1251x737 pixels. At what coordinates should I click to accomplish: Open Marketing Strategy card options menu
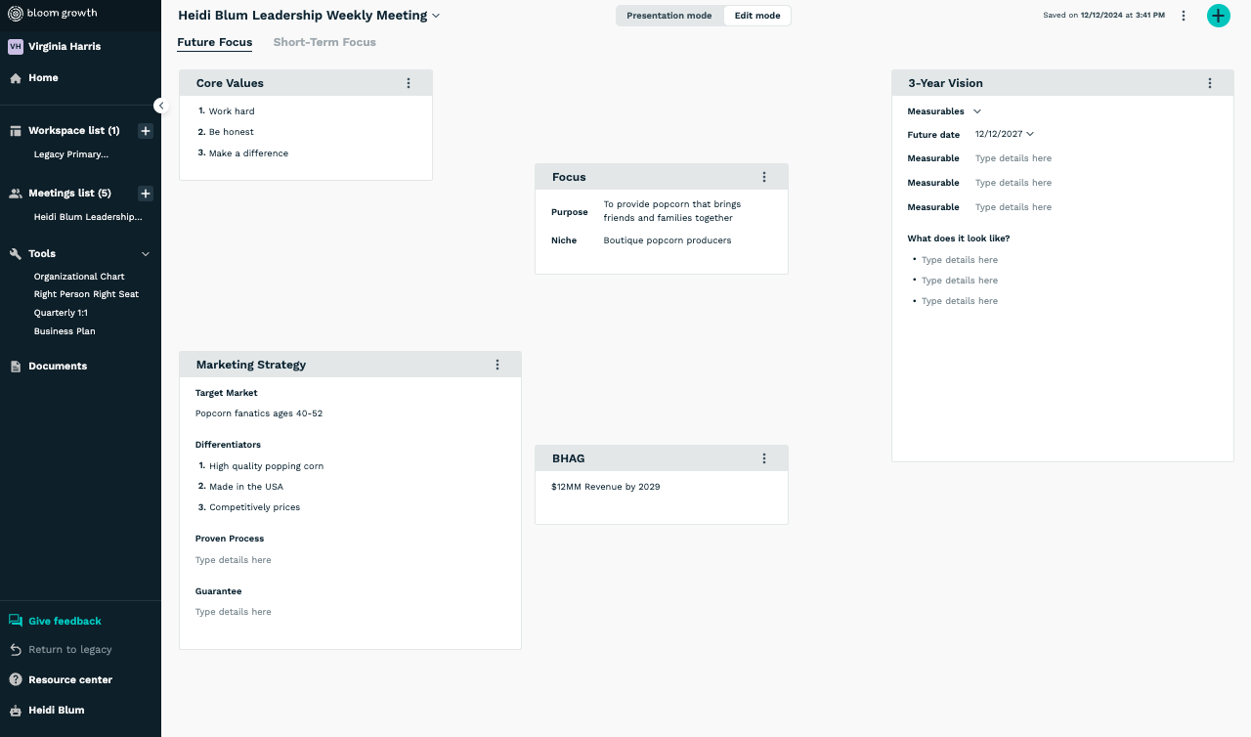(497, 365)
